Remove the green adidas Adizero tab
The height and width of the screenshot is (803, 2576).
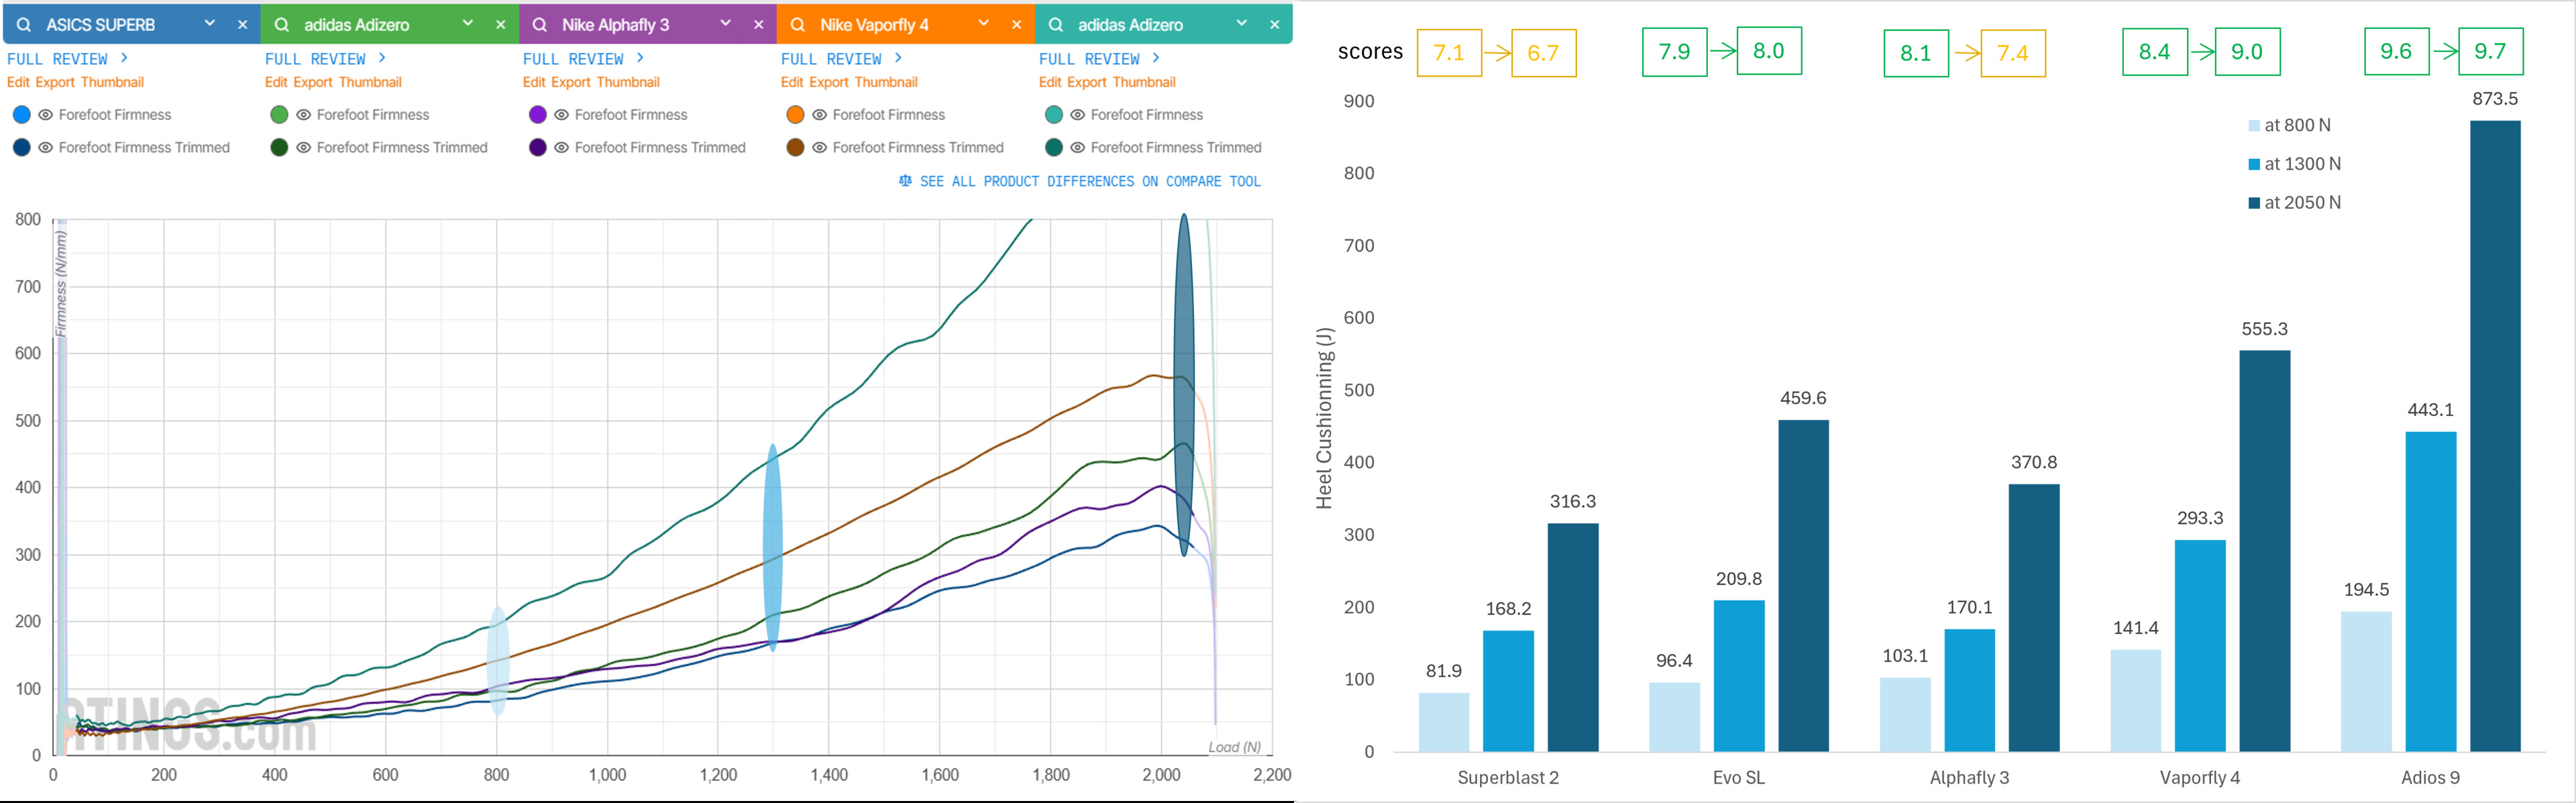tap(501, 24)
